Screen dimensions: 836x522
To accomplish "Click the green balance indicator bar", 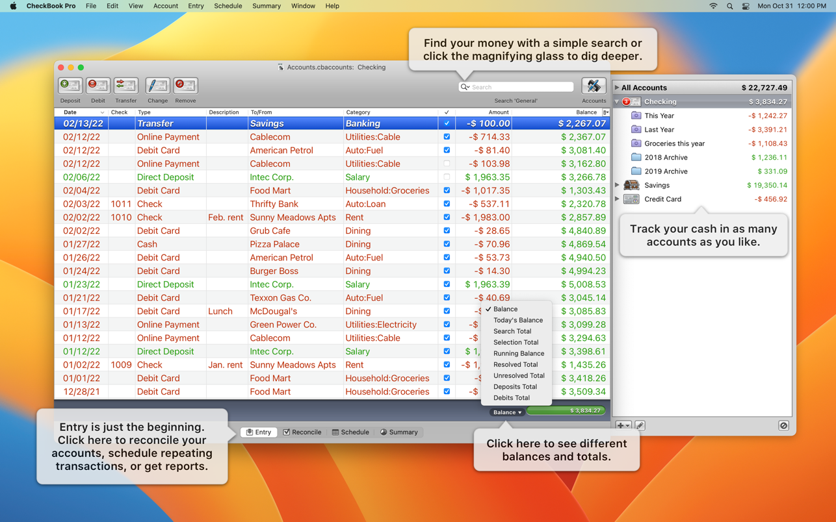I will 566,411.
